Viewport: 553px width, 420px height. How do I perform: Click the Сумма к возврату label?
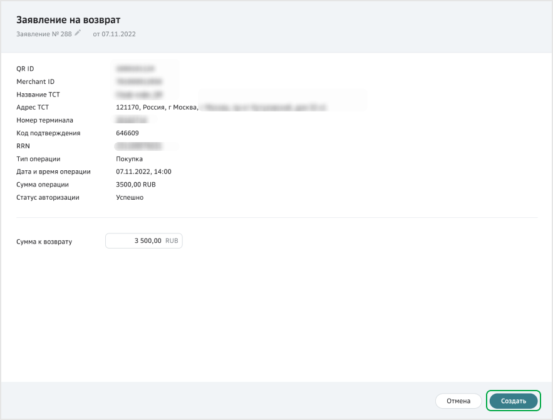[44, 242]
